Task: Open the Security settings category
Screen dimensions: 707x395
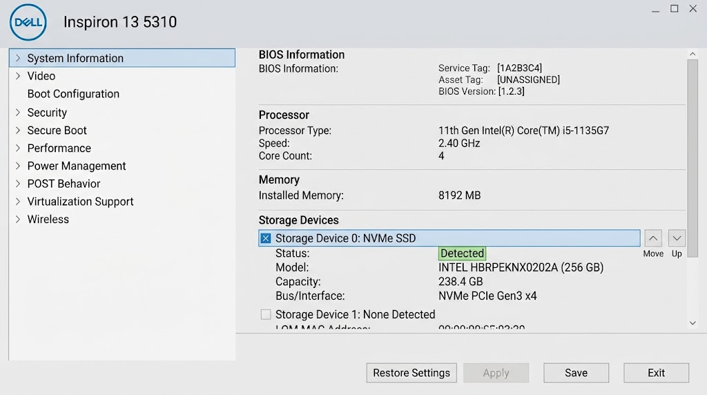Action: (x=47, y=113)
